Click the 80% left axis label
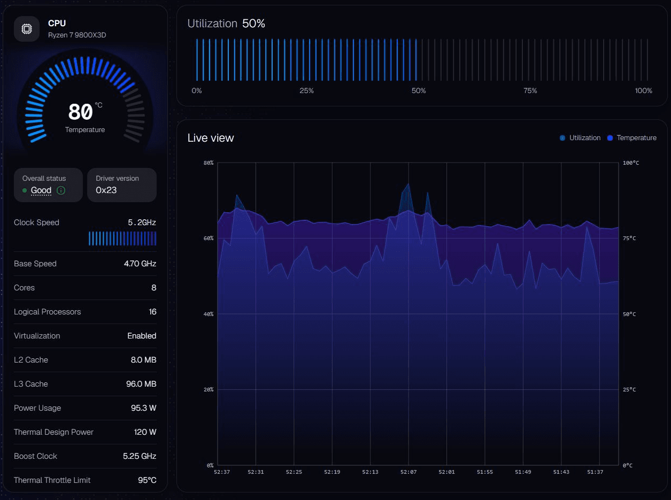671x500 pixels. [208, 163]
